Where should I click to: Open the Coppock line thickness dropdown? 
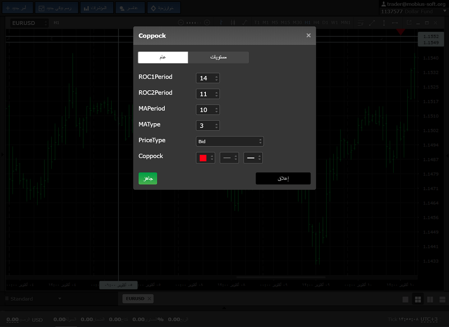(x=253, y=158)
